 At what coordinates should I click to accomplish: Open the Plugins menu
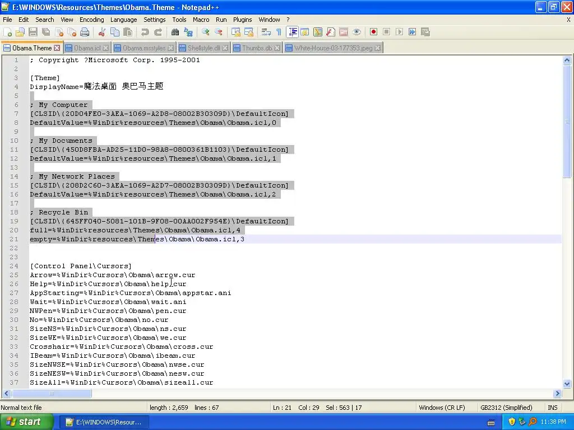(242, 20)
